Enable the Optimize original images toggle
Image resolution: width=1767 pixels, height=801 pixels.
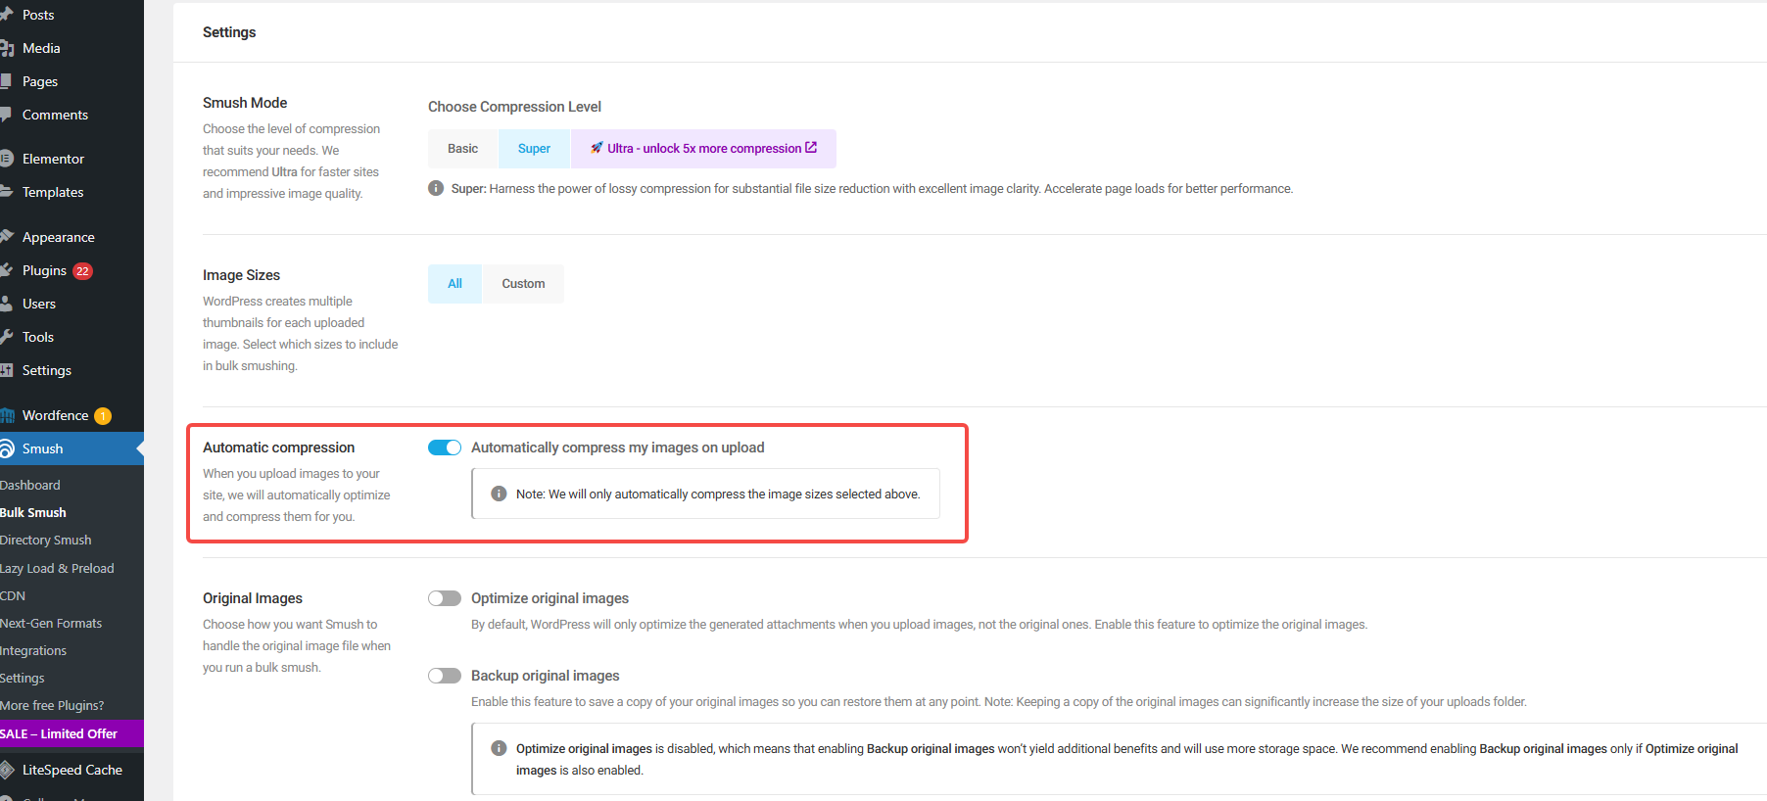(x=445, y=598)
